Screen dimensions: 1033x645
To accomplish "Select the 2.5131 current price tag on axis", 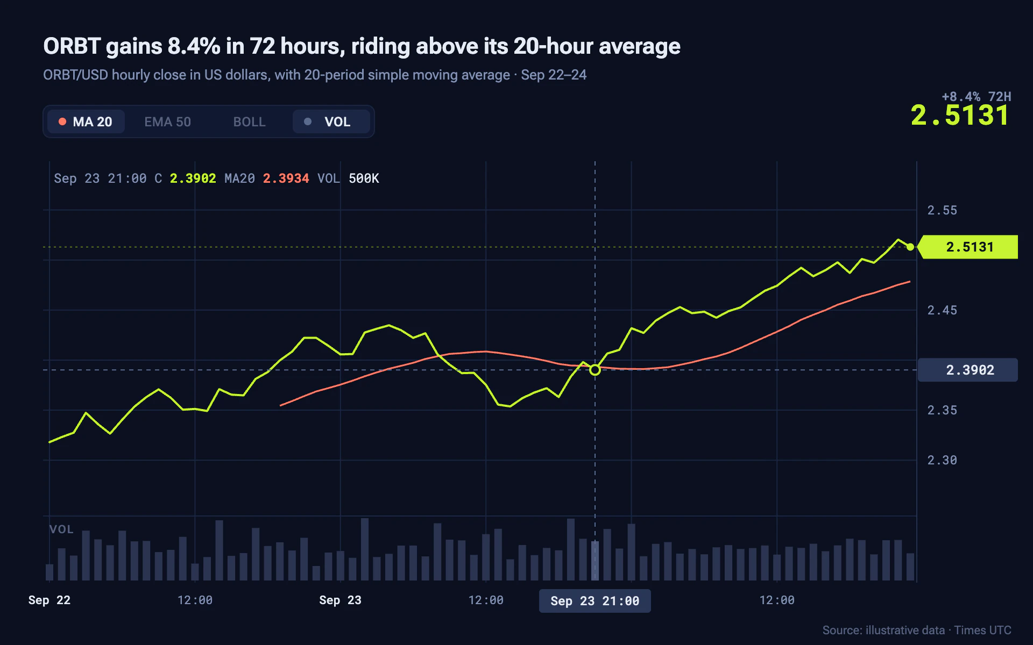I will pos(968,247).
